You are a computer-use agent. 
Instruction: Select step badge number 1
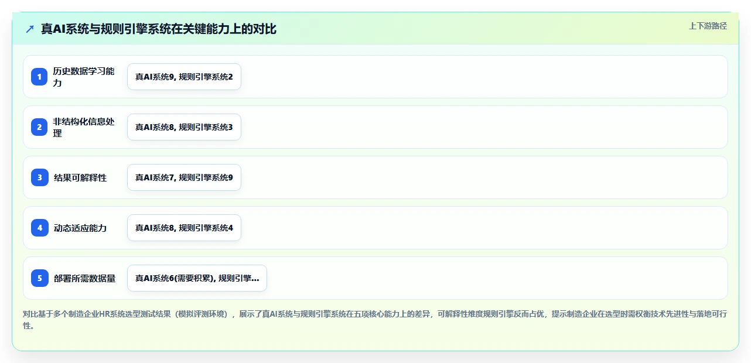[x=40, y=77]
